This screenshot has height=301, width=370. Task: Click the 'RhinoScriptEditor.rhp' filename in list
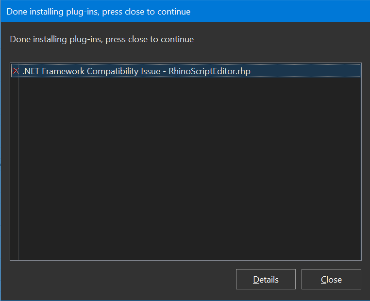(209, 71)
